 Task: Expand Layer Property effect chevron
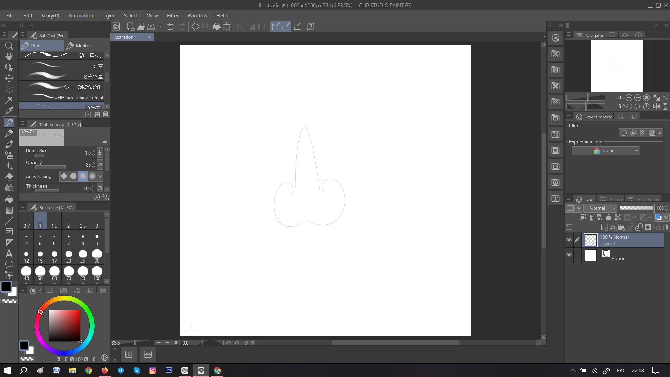(659, 133)
